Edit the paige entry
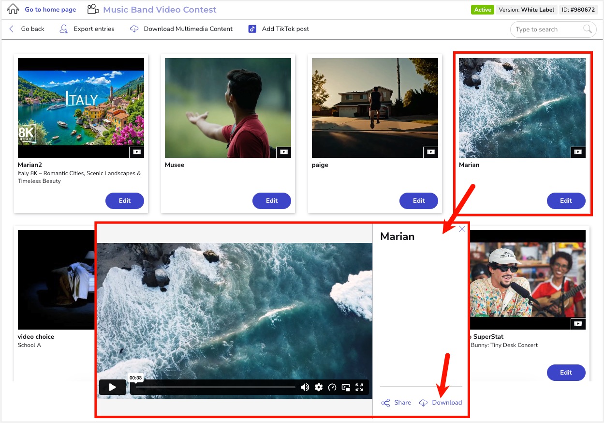Viewport: 604px width, 423px height. (x=419, y=200)
